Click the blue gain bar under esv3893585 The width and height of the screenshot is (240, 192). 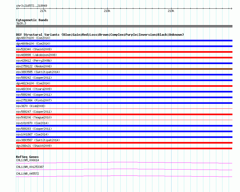pos(124,75)
